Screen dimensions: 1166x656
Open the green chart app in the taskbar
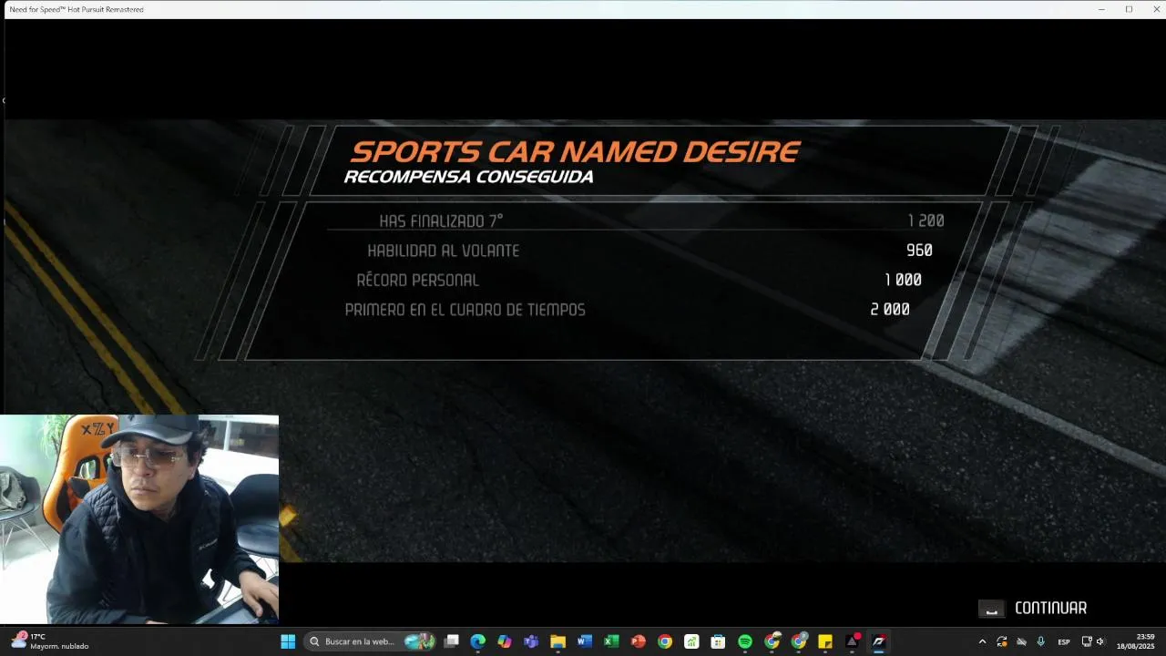tap(691, 641)
